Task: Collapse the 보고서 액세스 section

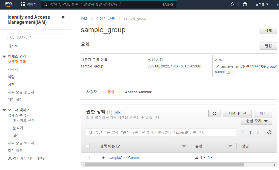Action: [4, 110]
